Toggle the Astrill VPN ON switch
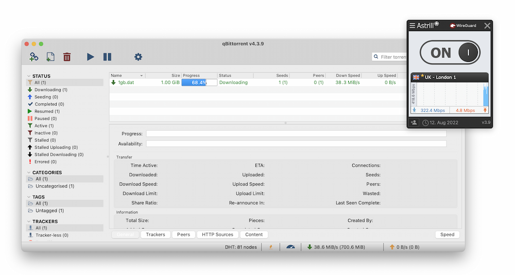 click(x=450, y=53)
